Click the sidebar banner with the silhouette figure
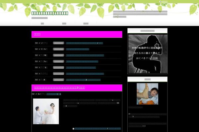This screenshot has width=199, height=132. (x=148, y=54)
